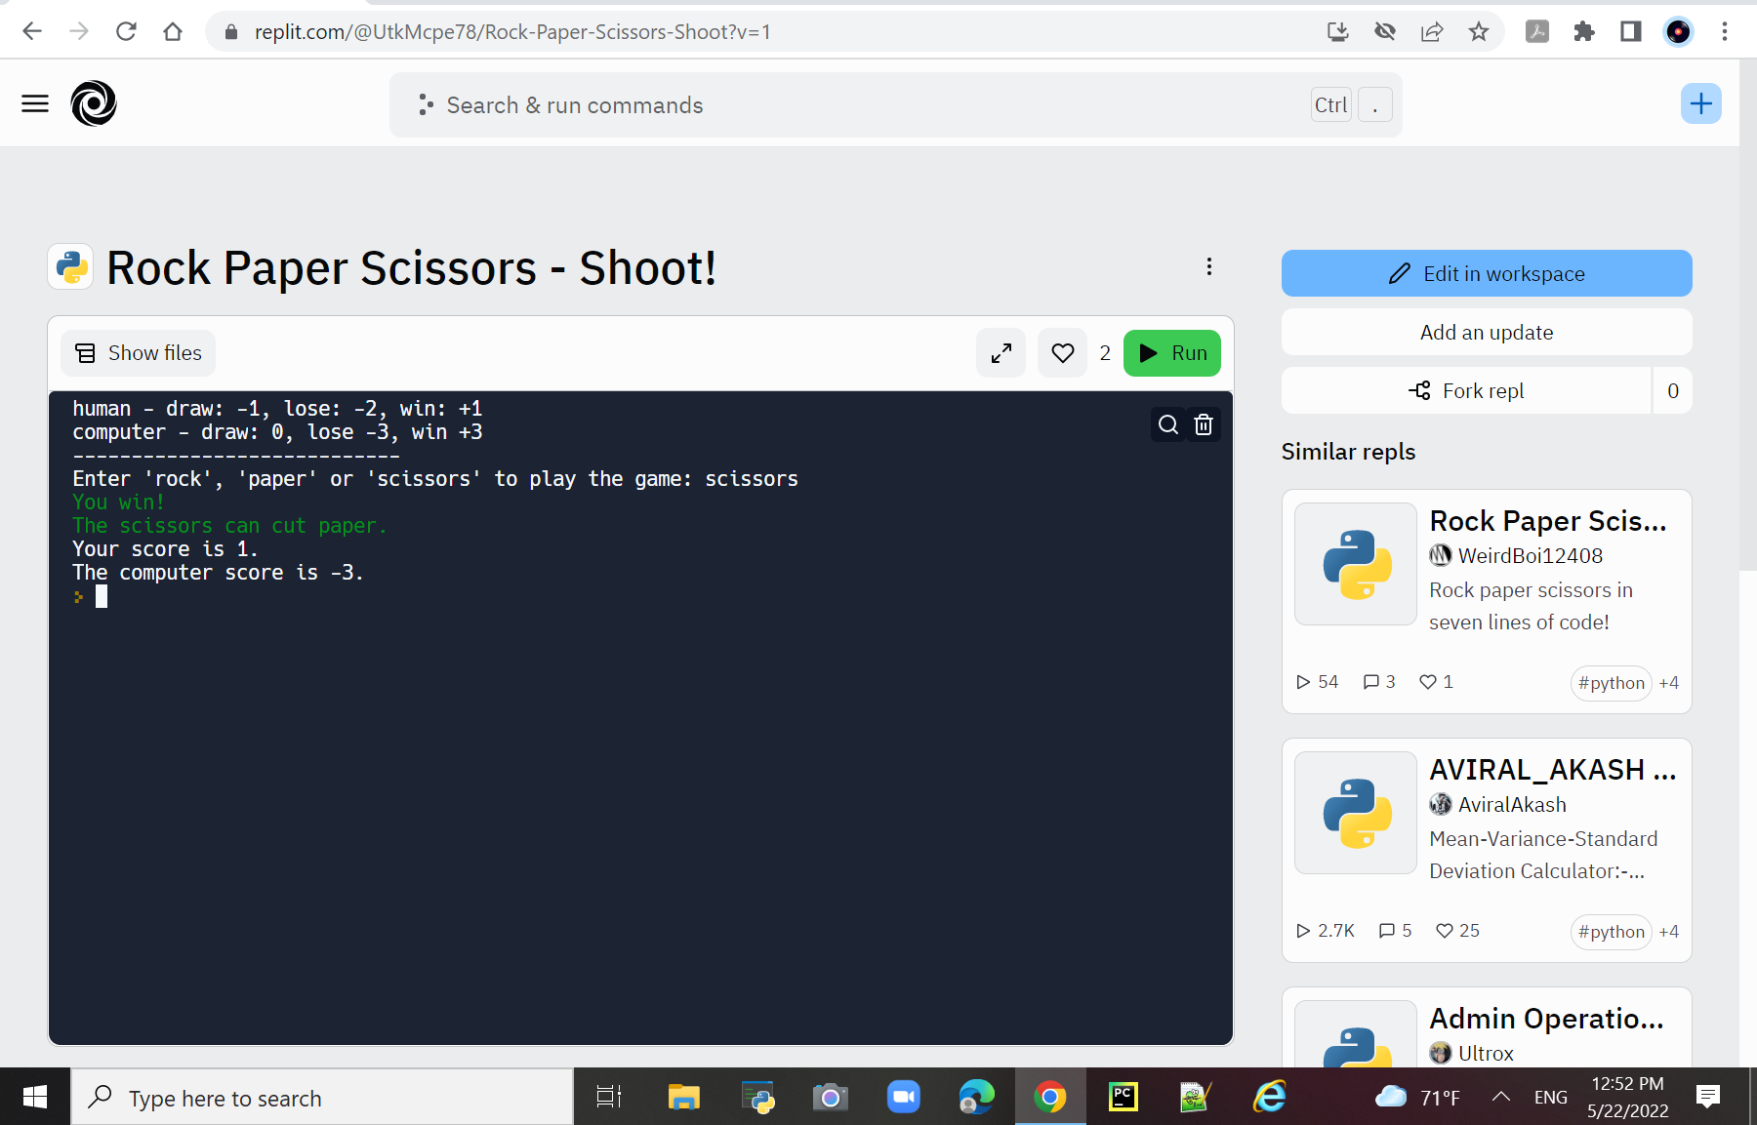The height and width of the screenshot is (1125, 1757).
Task: Open the hamburger sidebar menu
Action: click(35, 103)
